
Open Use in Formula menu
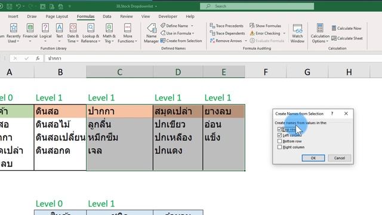[177, 33]
